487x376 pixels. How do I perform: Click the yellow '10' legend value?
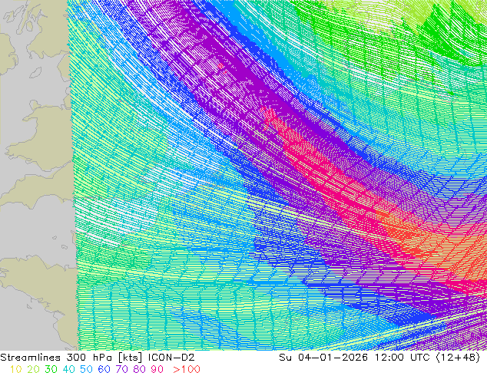click(15, 370)
